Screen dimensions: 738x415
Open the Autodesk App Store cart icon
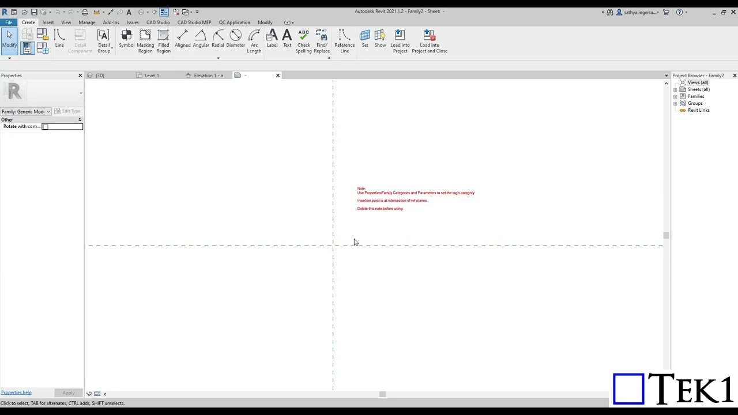coord(666,12)
